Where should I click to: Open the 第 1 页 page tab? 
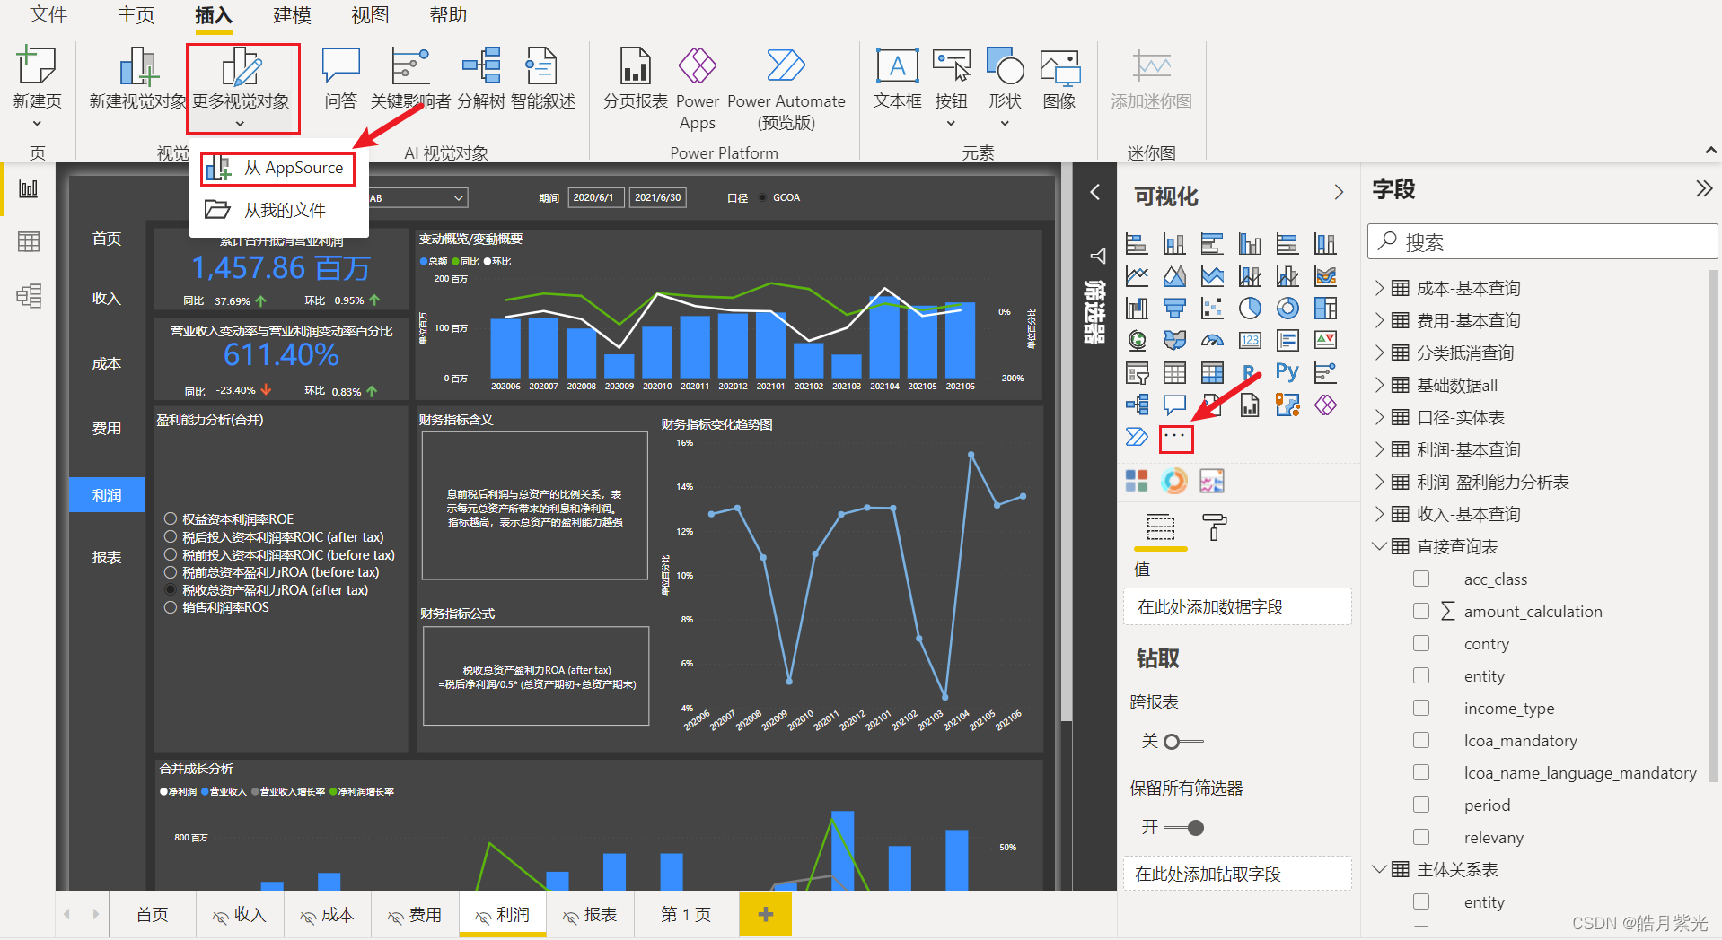pos(686,915)
